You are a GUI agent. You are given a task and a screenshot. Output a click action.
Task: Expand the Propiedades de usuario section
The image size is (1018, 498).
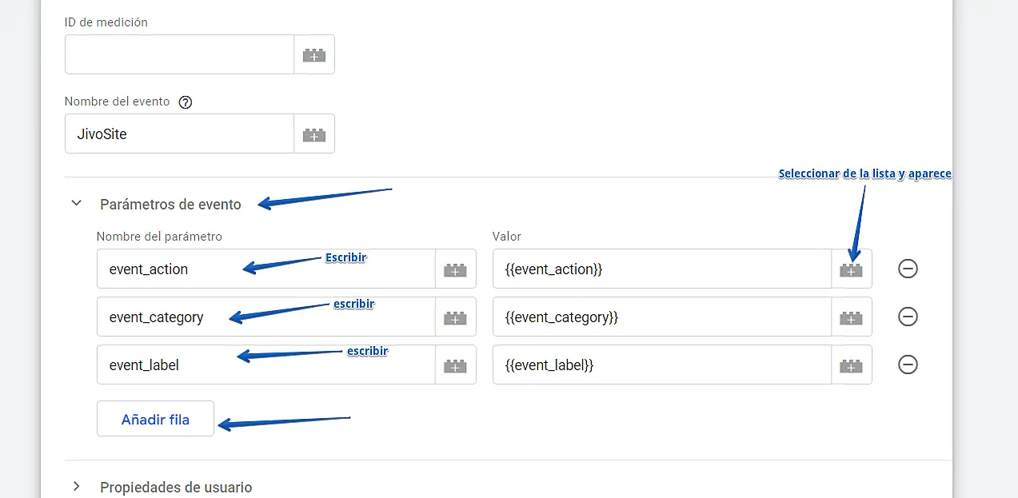coord(77,486)
